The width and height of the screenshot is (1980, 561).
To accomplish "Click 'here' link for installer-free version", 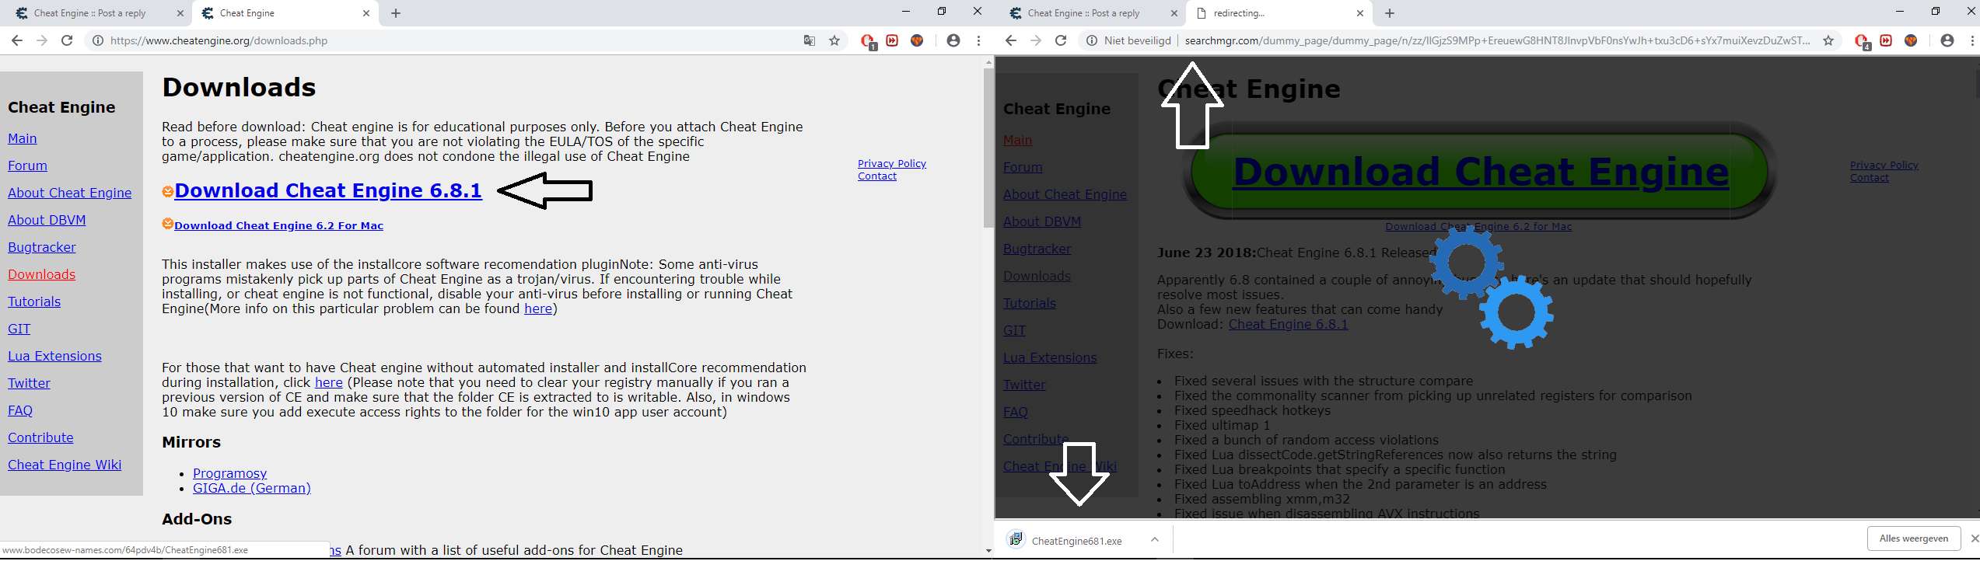I will (x=328, y=382).
